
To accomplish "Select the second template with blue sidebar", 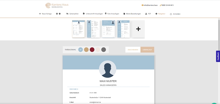I will tap(93, 29).
